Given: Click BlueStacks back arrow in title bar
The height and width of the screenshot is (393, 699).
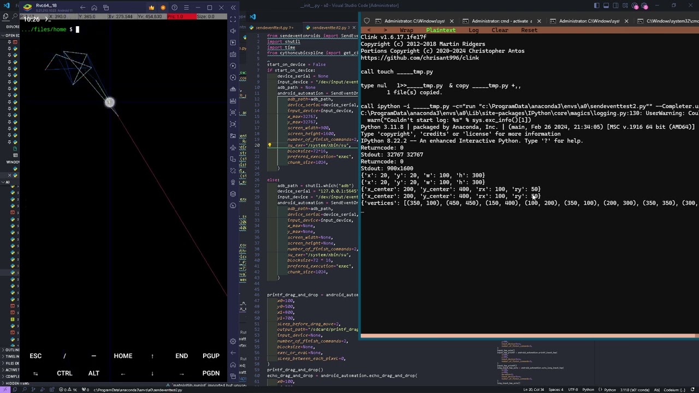Looking at the screenshot, I should pyautogui.click(x=82, y=8).
